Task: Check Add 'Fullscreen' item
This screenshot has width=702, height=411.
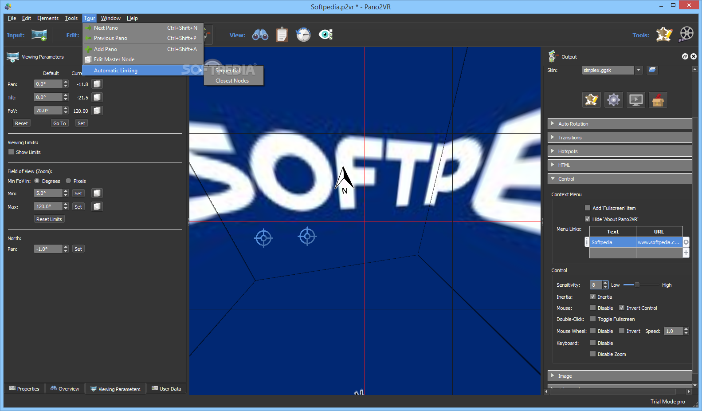Action: (x=588, y=208)
